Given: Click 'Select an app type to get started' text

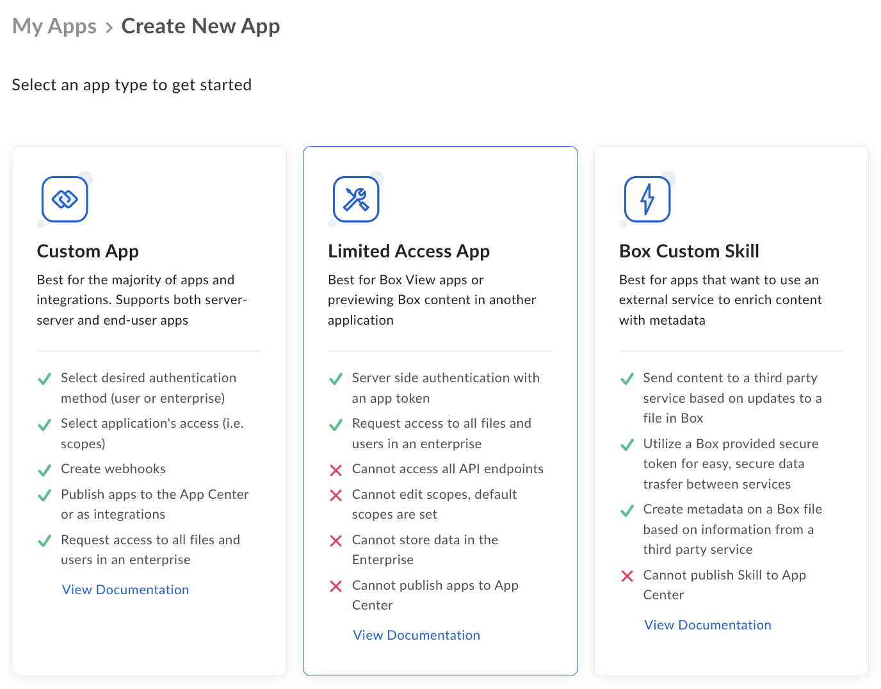Looking at the screenshot, I should (132, 85).
